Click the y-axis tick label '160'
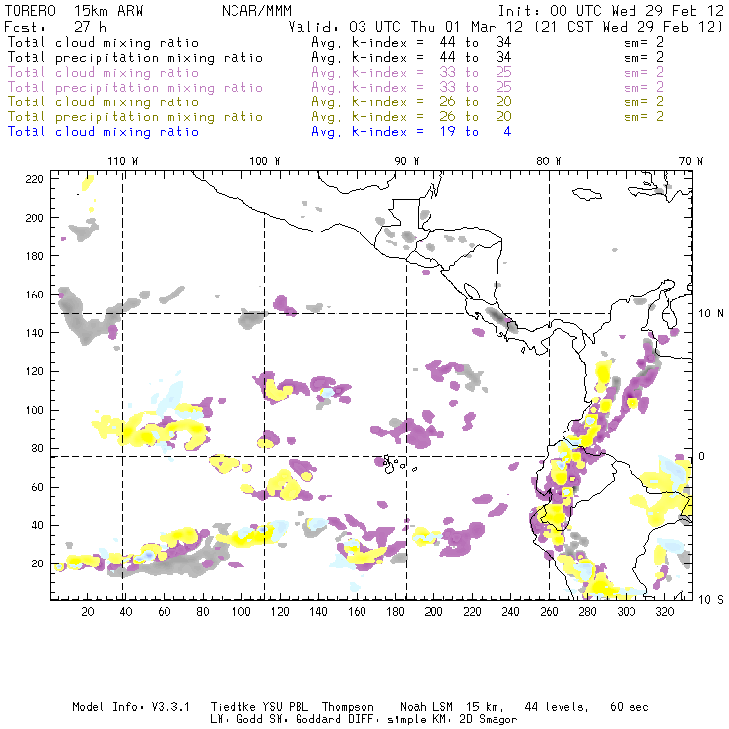The height and width of the screenshot is (729, 729). tap(34, 295)
